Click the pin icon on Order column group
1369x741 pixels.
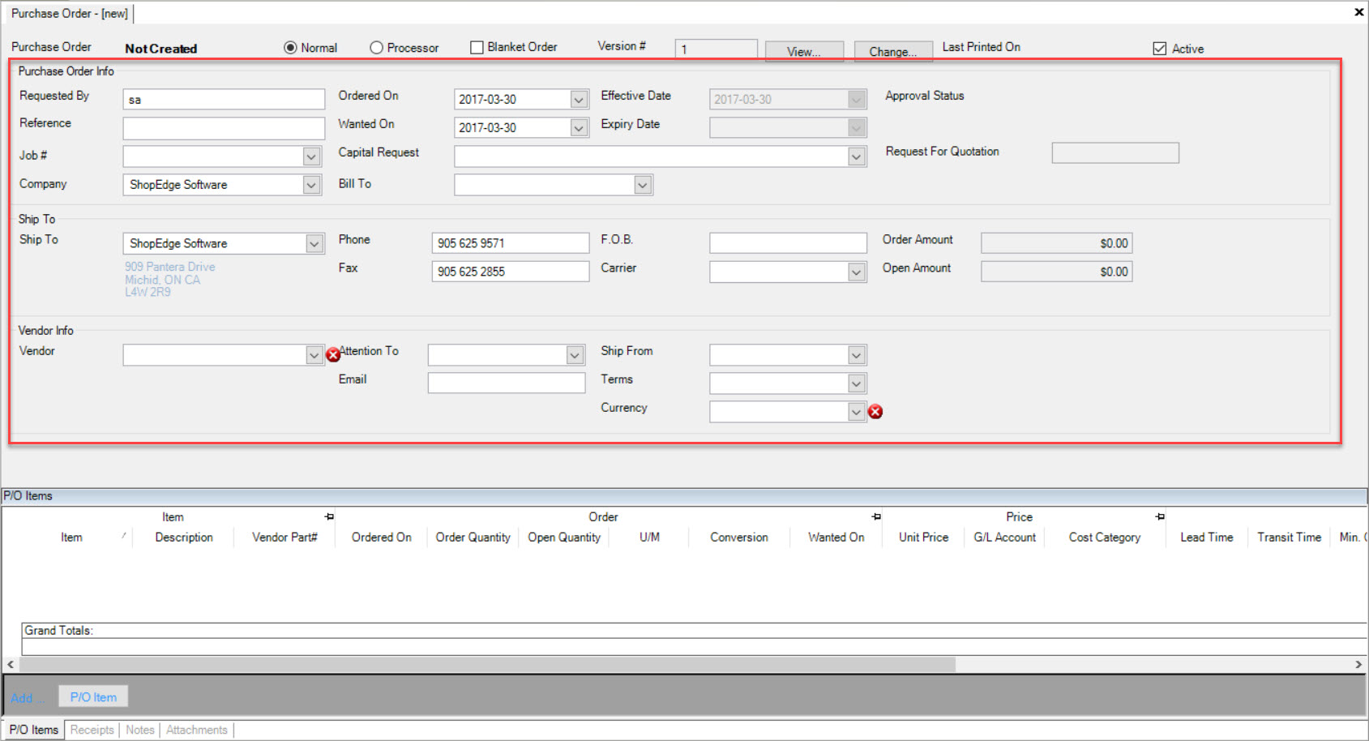coord(876,516)
